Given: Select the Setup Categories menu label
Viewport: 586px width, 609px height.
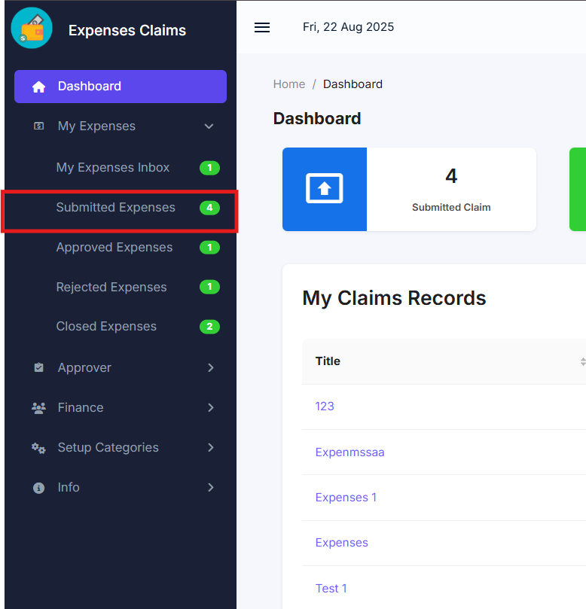Looking at the screenshot, I should [x=108, y=447].
